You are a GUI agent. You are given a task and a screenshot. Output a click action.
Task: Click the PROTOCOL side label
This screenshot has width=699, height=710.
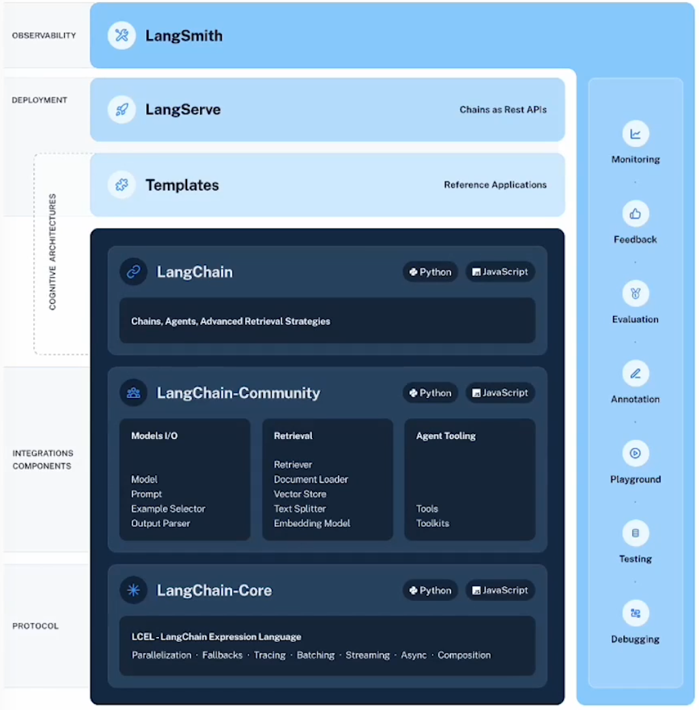(35, 626)
